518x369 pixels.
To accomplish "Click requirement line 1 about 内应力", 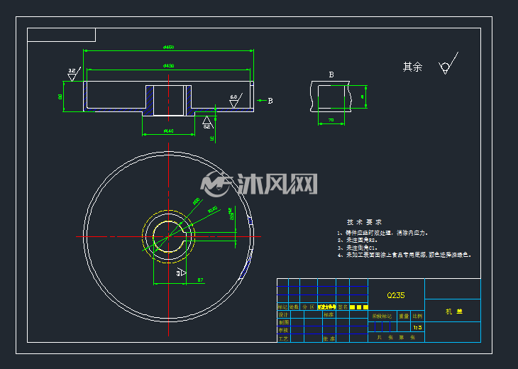I will coord(383,233).
